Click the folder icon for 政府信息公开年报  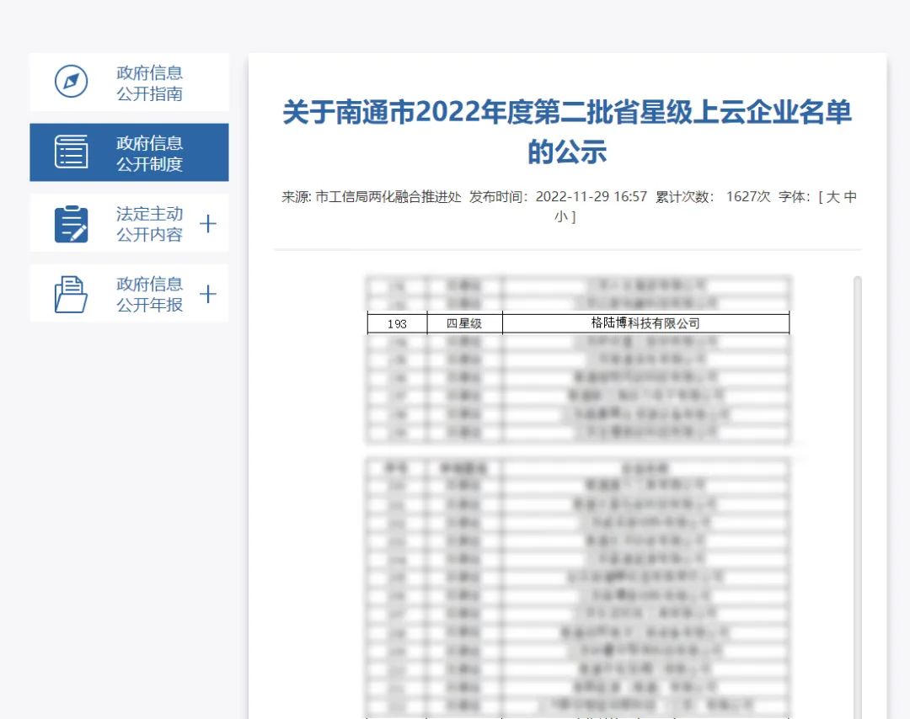[71, 295]
